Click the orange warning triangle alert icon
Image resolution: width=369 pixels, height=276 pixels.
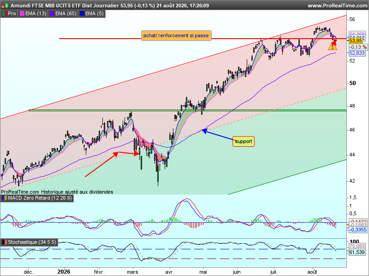pos(332,47)
